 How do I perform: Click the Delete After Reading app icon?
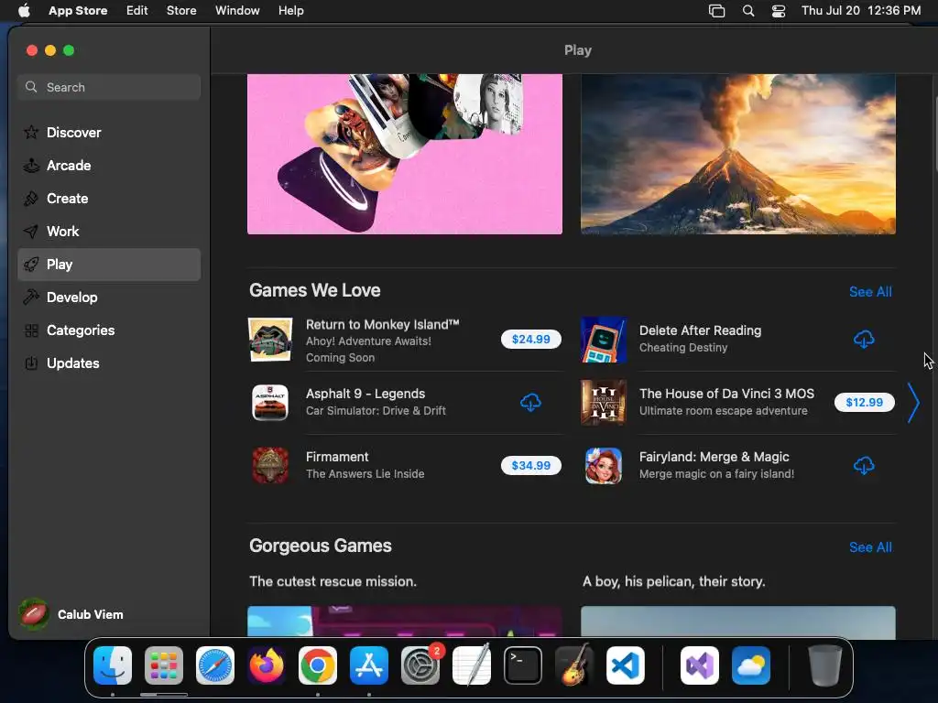[x=604, y=340]
